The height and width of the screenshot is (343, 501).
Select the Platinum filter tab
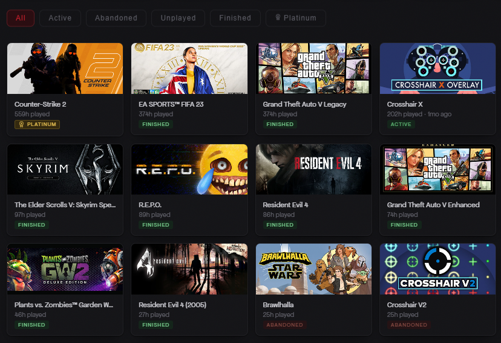(x=296, y=18)
